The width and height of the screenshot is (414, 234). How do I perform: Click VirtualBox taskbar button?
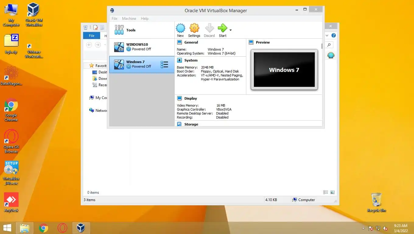click(81, 228)
